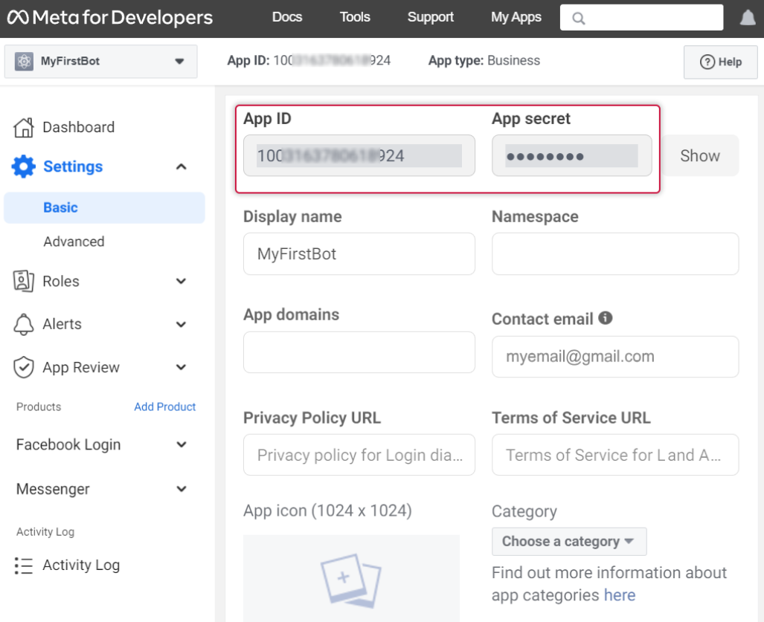764x622 pixels.
Task: Click the Activity Log list icon
Action: [x=24, y=566]
